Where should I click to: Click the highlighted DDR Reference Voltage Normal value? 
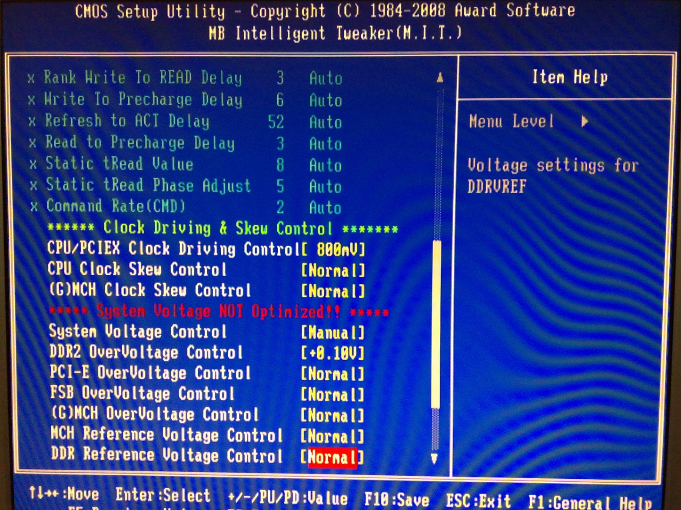pos(333,457)
